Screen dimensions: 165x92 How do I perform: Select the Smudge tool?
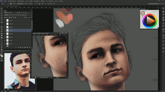tap(2, 36)
